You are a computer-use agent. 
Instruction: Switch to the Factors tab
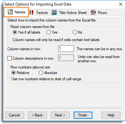[39, 12]
